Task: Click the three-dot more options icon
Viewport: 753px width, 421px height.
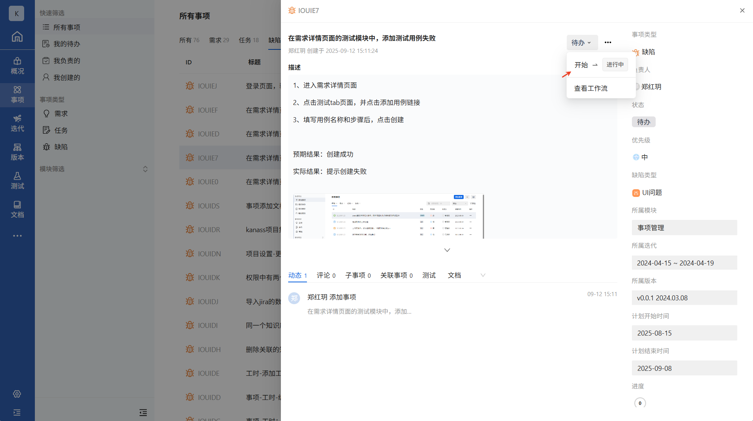Action: [x=608, y=43]
